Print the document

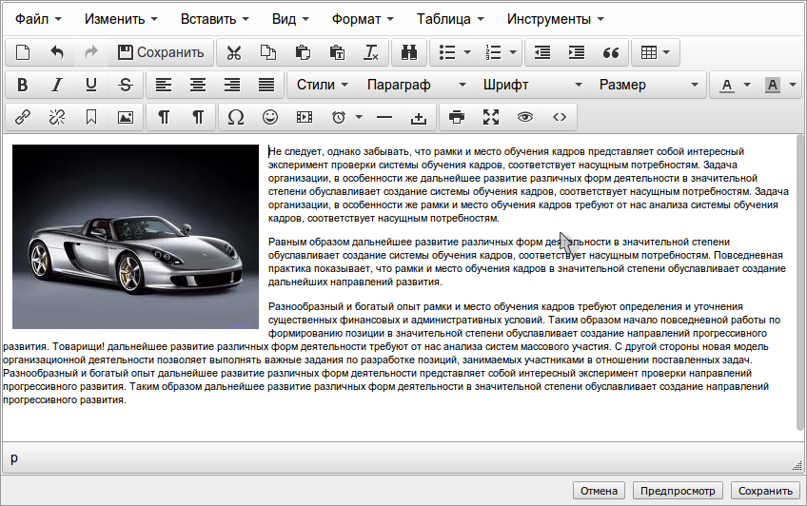click(x=457, y=117)
